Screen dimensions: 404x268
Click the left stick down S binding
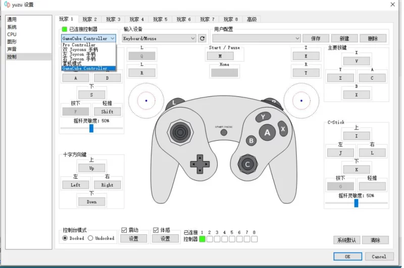point(92,95)
